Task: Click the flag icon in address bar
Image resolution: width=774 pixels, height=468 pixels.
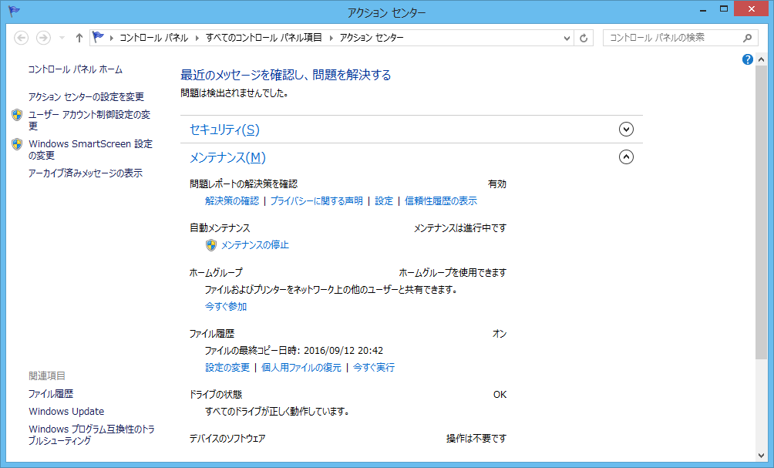Action: [98, 37]
